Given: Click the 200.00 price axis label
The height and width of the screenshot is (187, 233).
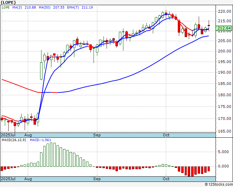Looking at the screenshot, I should (224, 51).
